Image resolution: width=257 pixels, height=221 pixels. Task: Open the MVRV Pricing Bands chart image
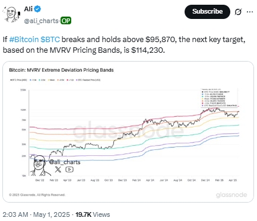128,132
